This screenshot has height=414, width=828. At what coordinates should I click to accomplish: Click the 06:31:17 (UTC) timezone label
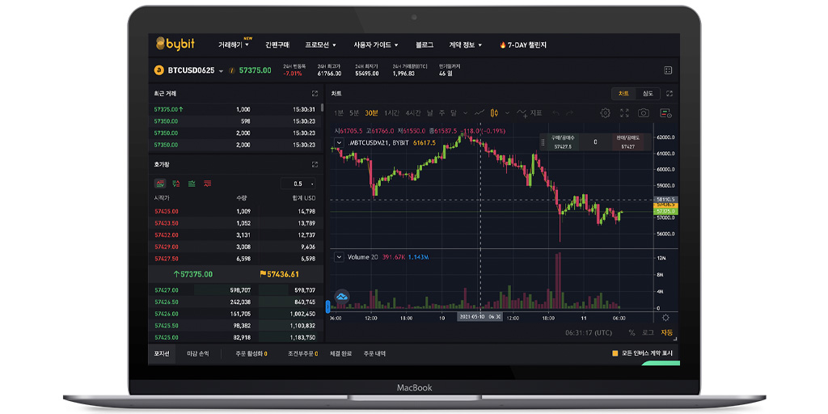tap(589, 332)
